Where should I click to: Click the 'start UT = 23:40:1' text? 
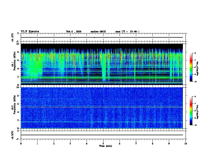127,32
